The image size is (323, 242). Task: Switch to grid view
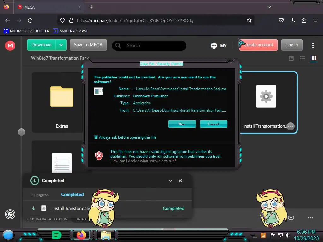(x=314, y=58)
